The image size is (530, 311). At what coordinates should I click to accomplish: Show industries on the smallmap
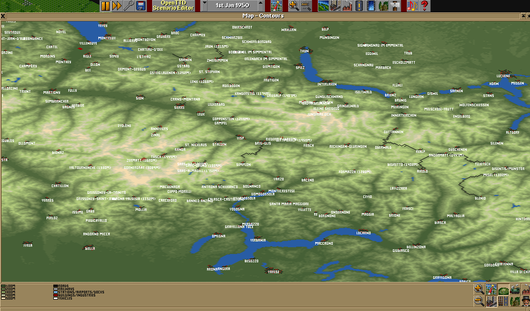[x=526, y=289]
